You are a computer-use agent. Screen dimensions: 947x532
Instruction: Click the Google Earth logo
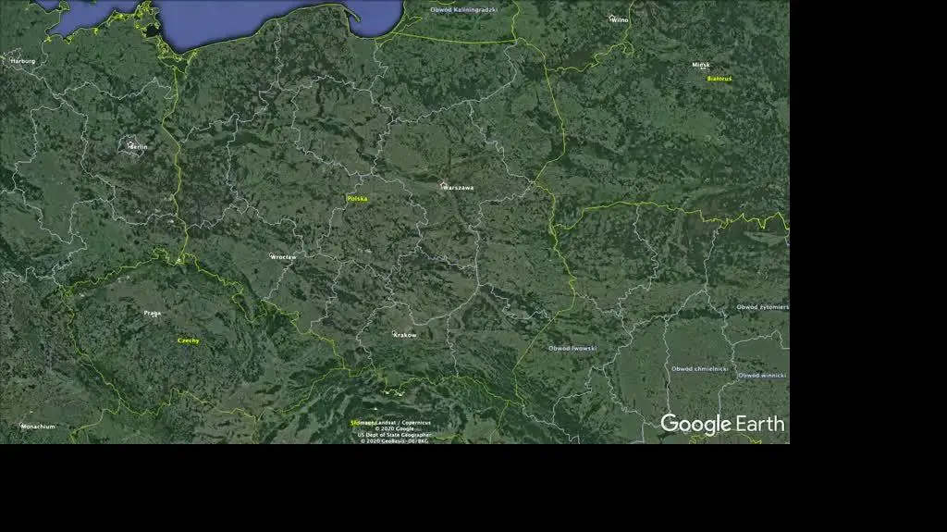click(x=722, y=424)
